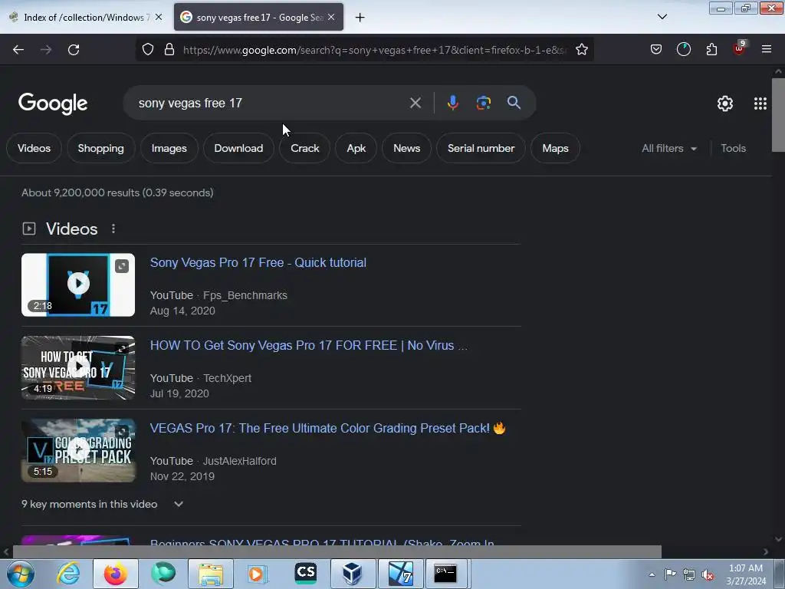Launch the media player taskbar icon

[258, 574]
